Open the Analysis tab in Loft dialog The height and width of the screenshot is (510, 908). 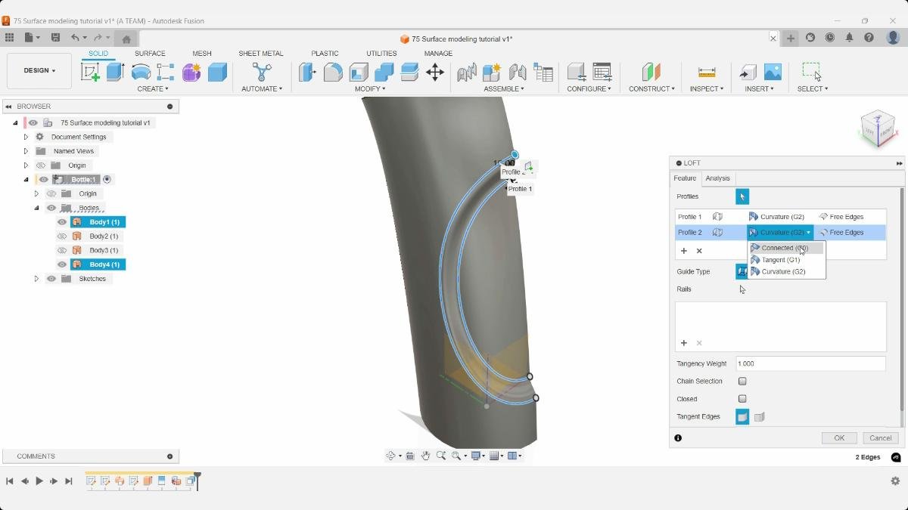click(x=717, y=178)
